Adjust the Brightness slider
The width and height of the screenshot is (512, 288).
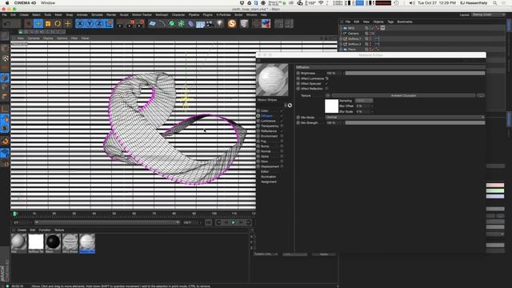pos(415,73)
